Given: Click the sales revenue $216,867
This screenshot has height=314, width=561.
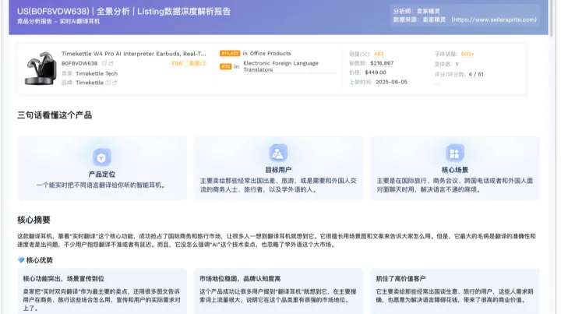Looking at the screenshot, I should (382, 63).
